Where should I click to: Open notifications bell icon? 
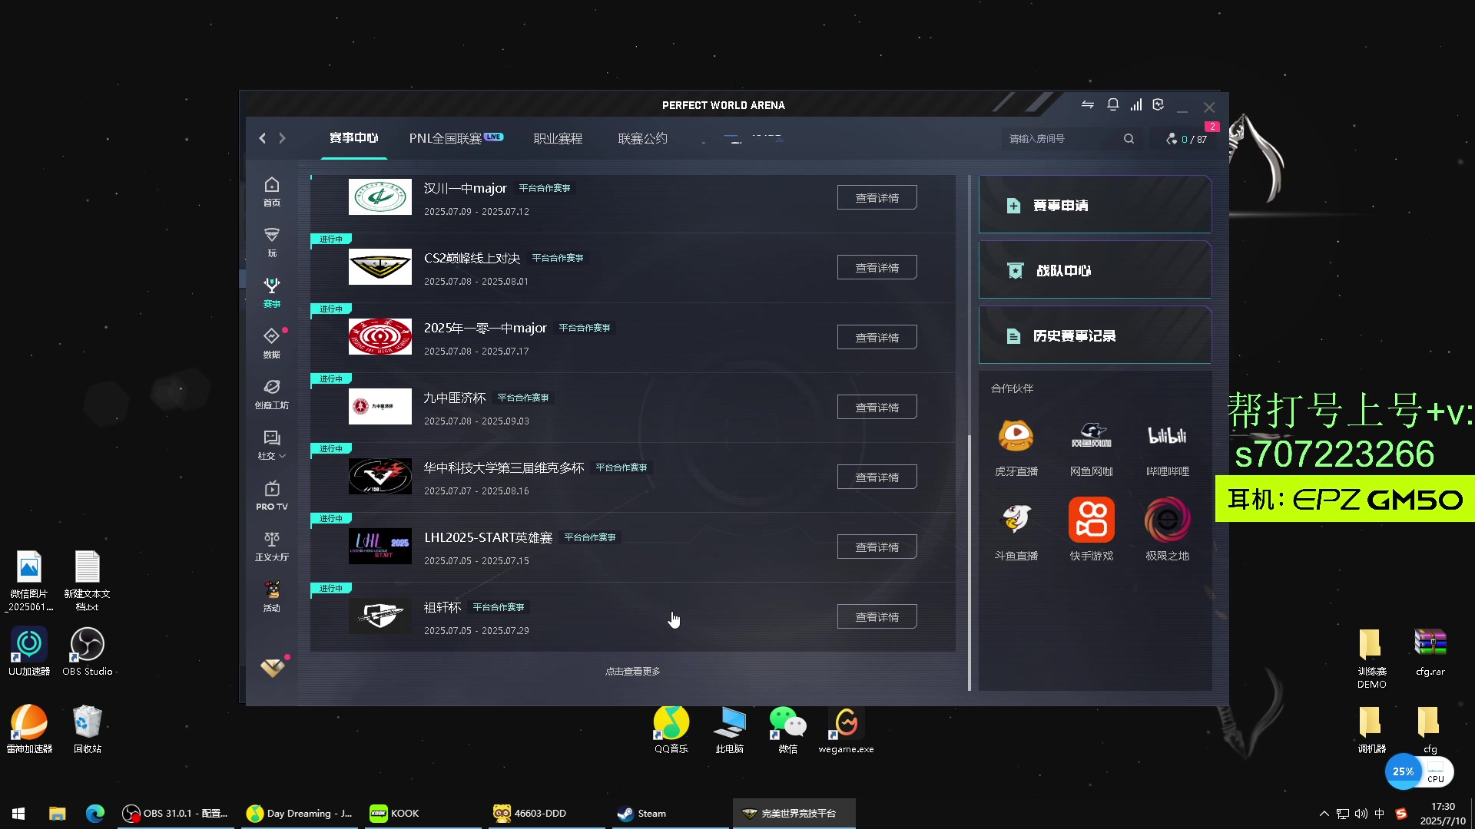(x=1112, y=105)
